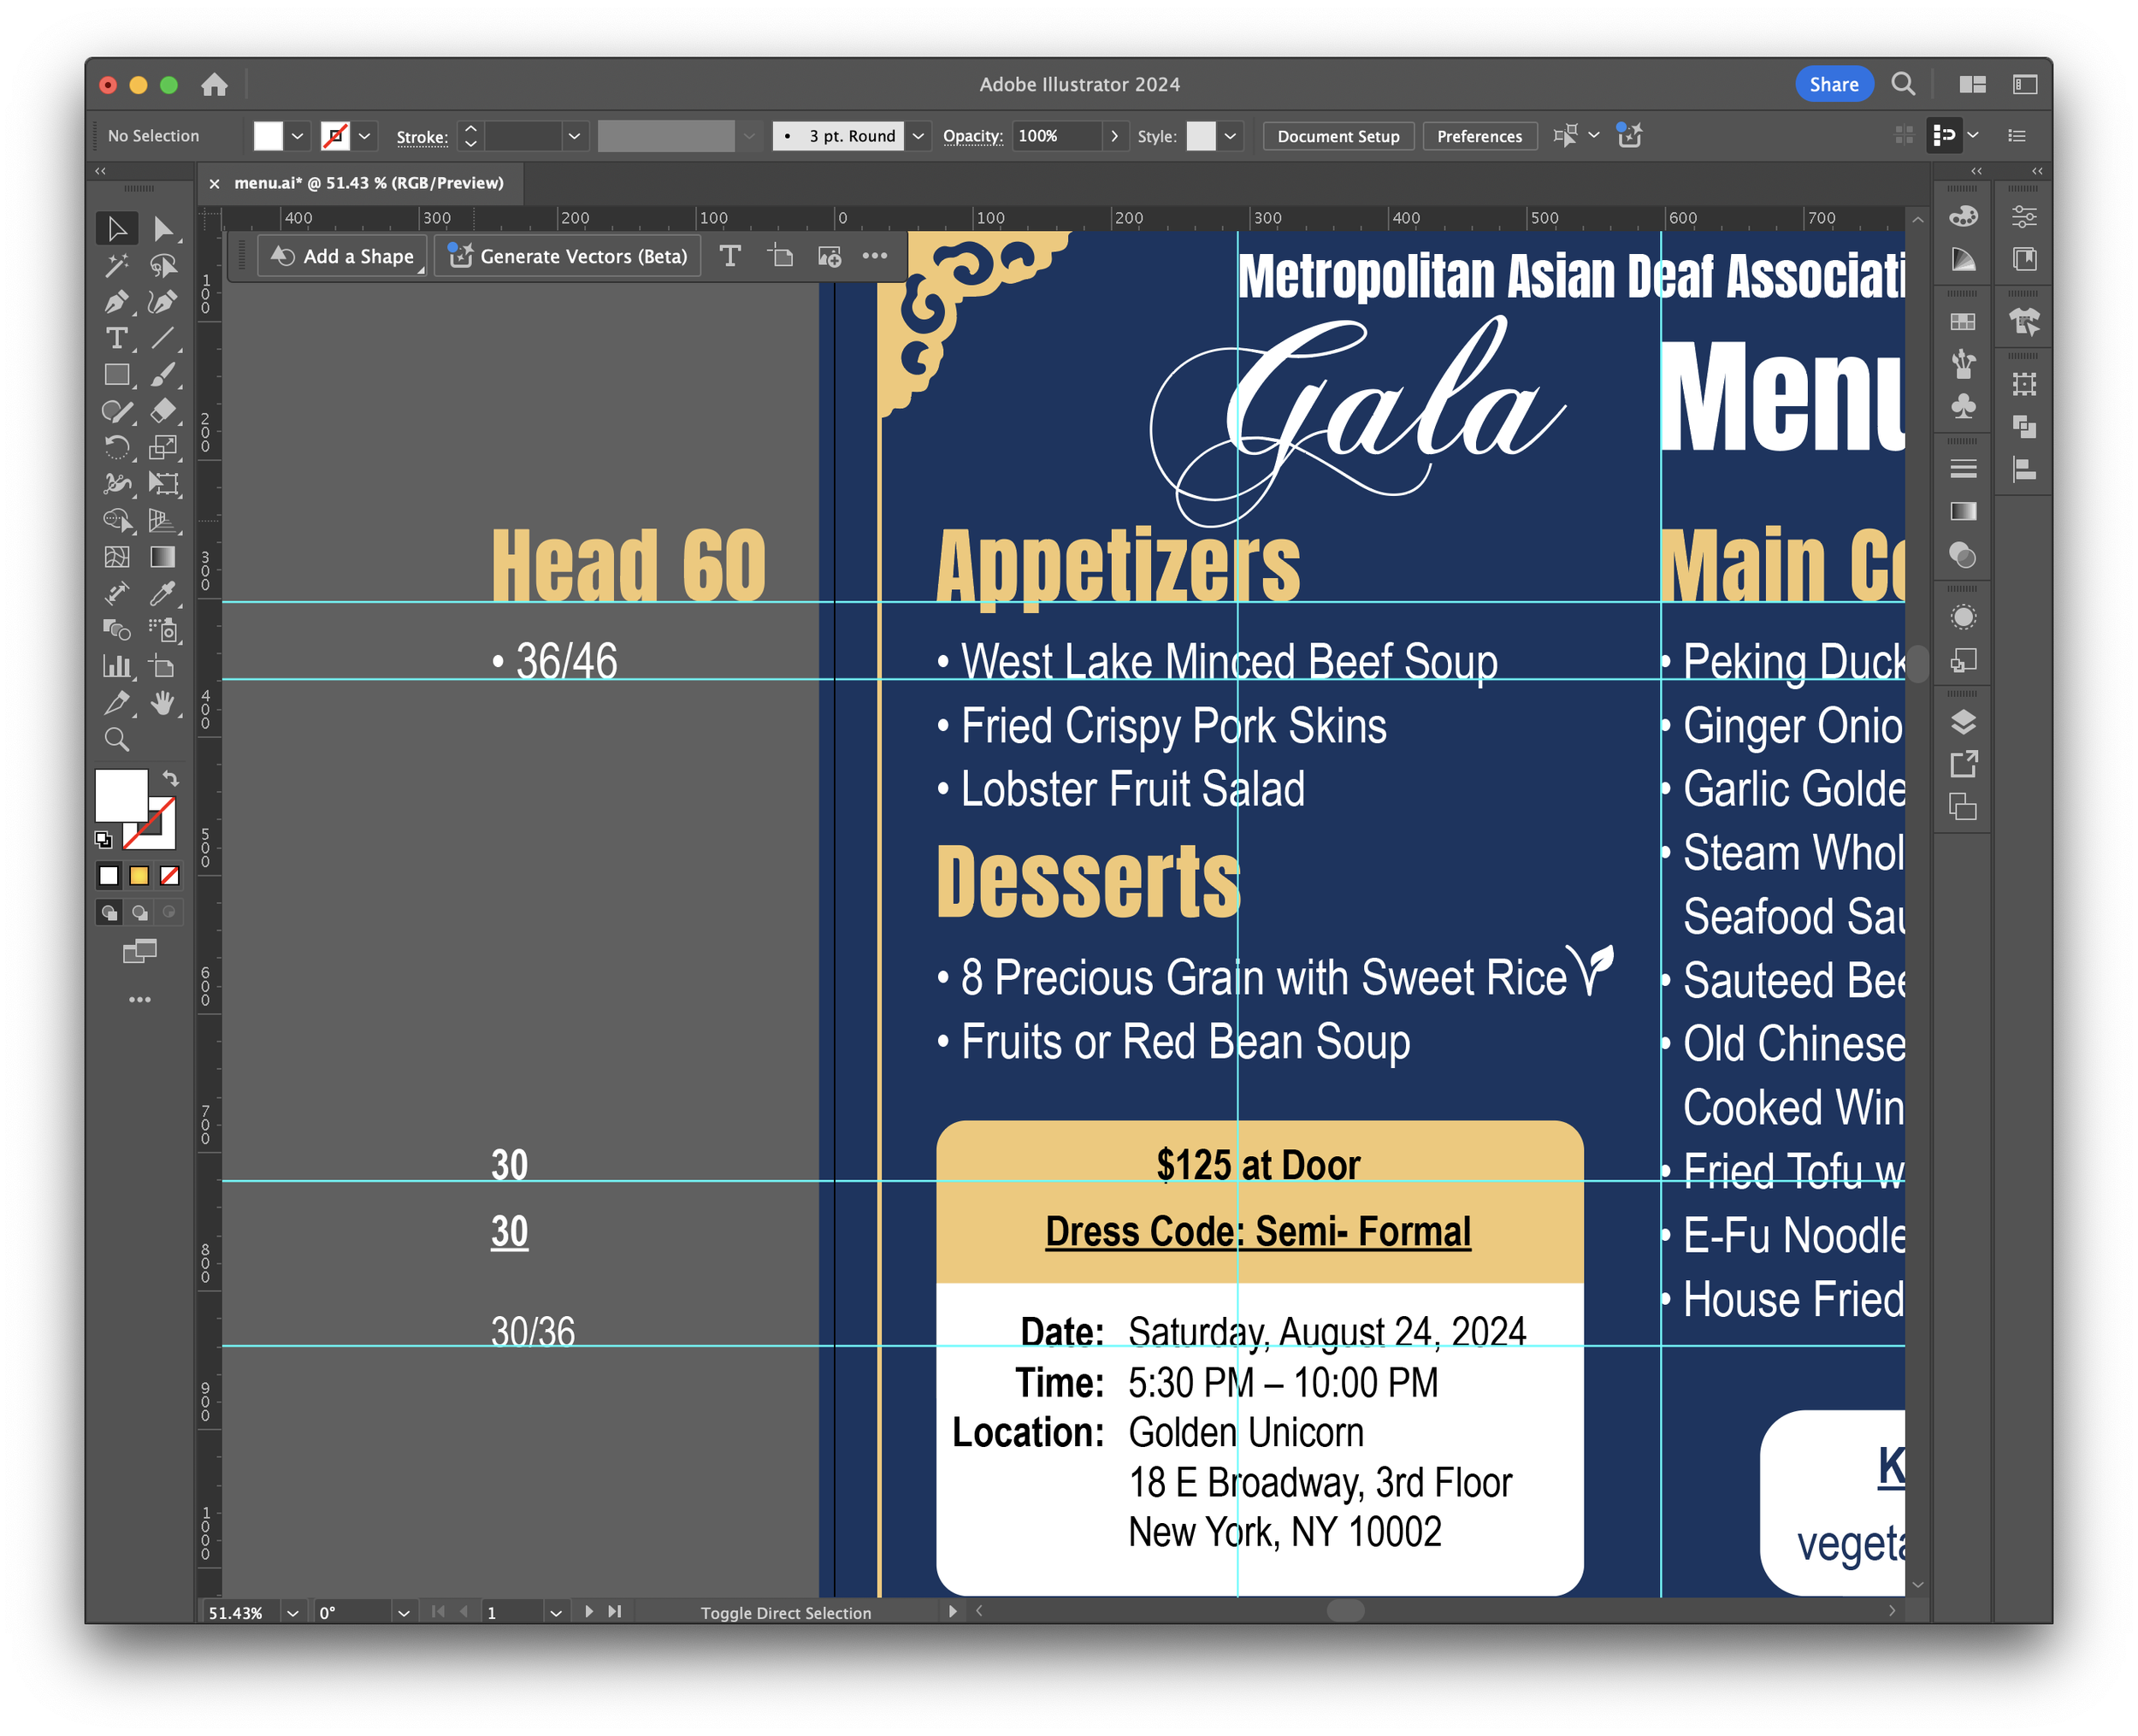Image resolution: width=2138 pixels, height=1736 pixels.
Task: Select the Magic Wand tool
Action: click(x=116, y=265)
